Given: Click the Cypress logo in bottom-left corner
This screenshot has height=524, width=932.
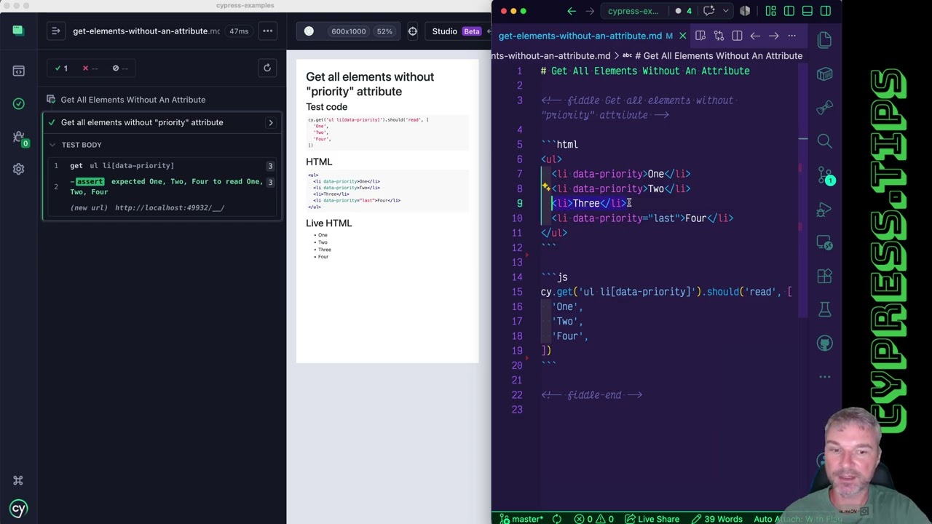Looking at the screenshot, I should [18, 509].
